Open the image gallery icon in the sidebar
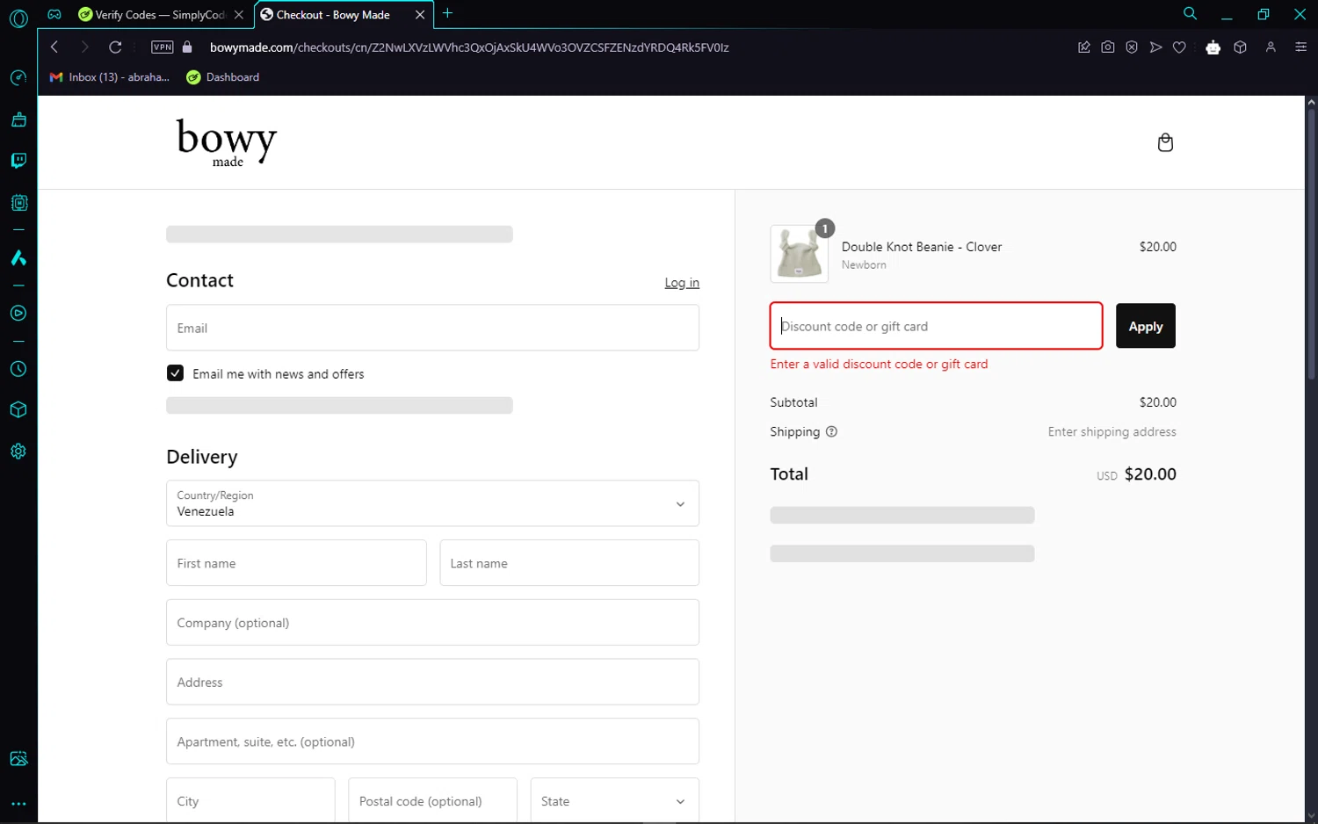The height and width of the screenshot is (824, 1318). [x=18, y=759]
